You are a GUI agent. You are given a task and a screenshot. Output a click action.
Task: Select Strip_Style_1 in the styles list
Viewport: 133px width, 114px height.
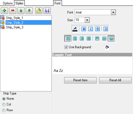(x=15, y=18)
